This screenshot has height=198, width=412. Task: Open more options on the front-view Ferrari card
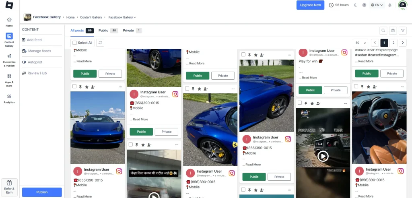120,87
